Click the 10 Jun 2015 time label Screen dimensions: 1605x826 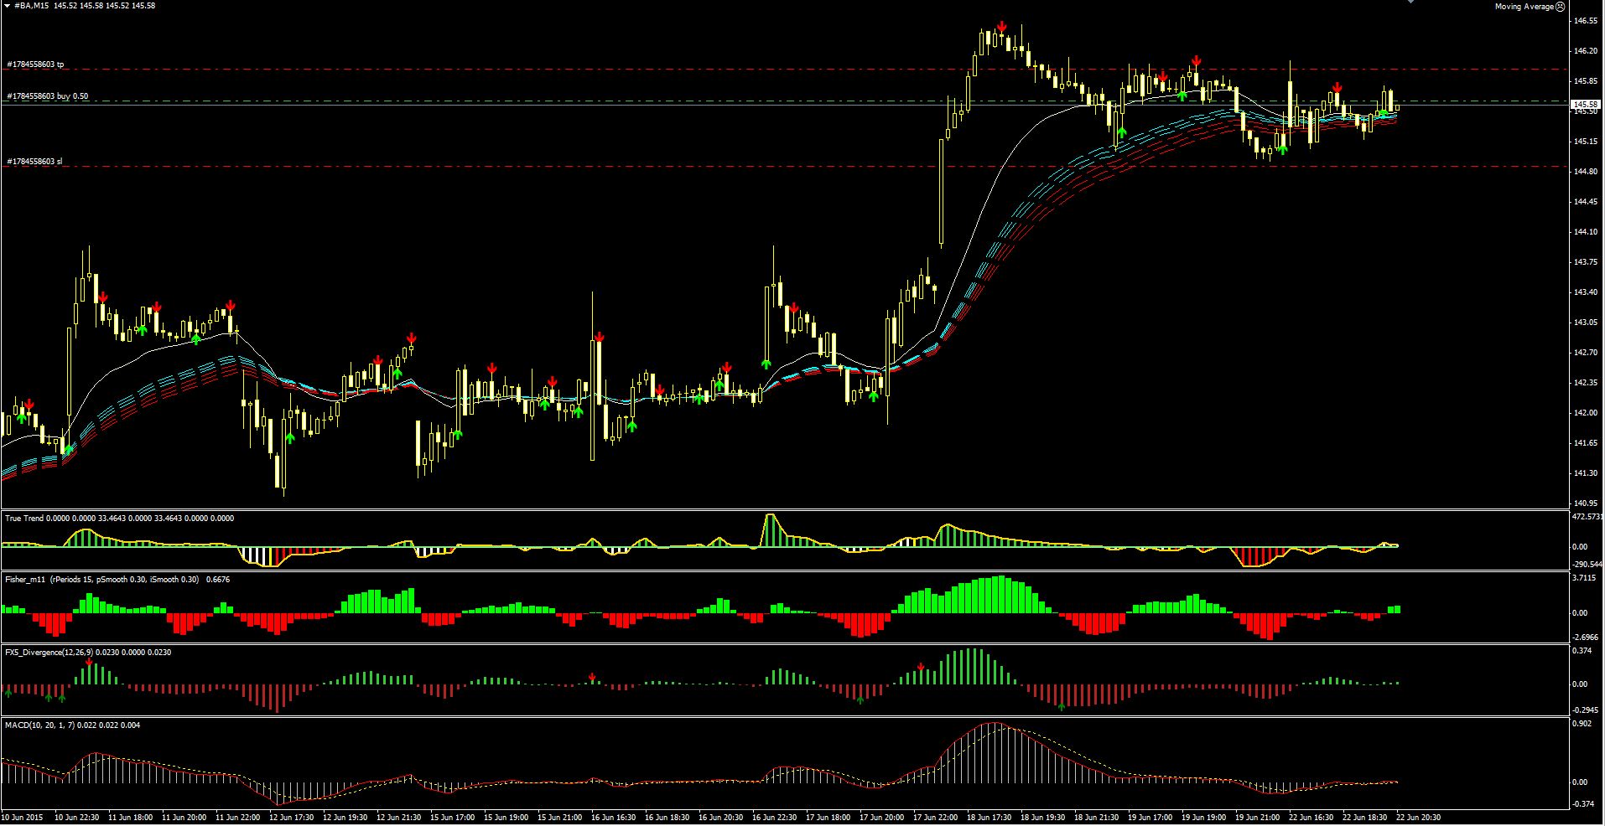[x=23, y=817]
